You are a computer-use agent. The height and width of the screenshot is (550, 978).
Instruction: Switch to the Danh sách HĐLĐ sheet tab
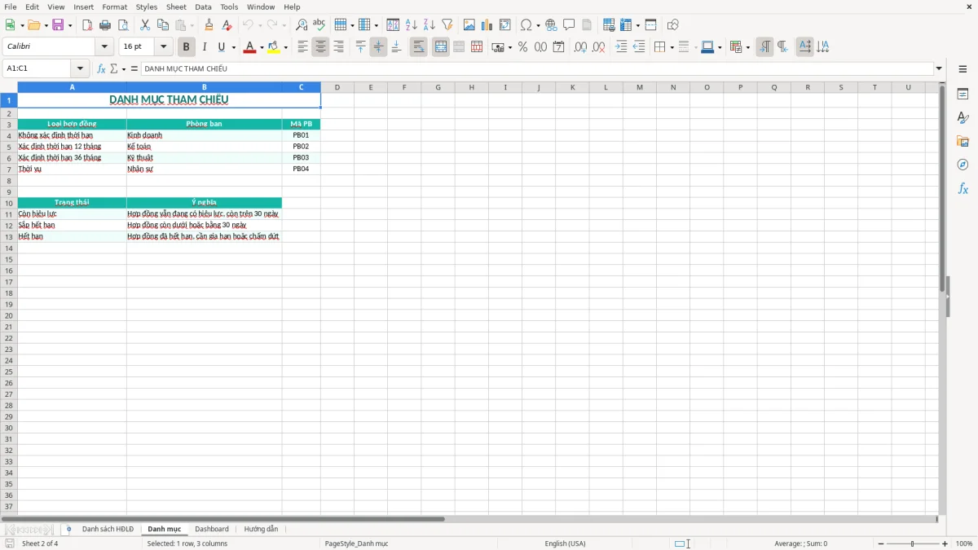108,529
